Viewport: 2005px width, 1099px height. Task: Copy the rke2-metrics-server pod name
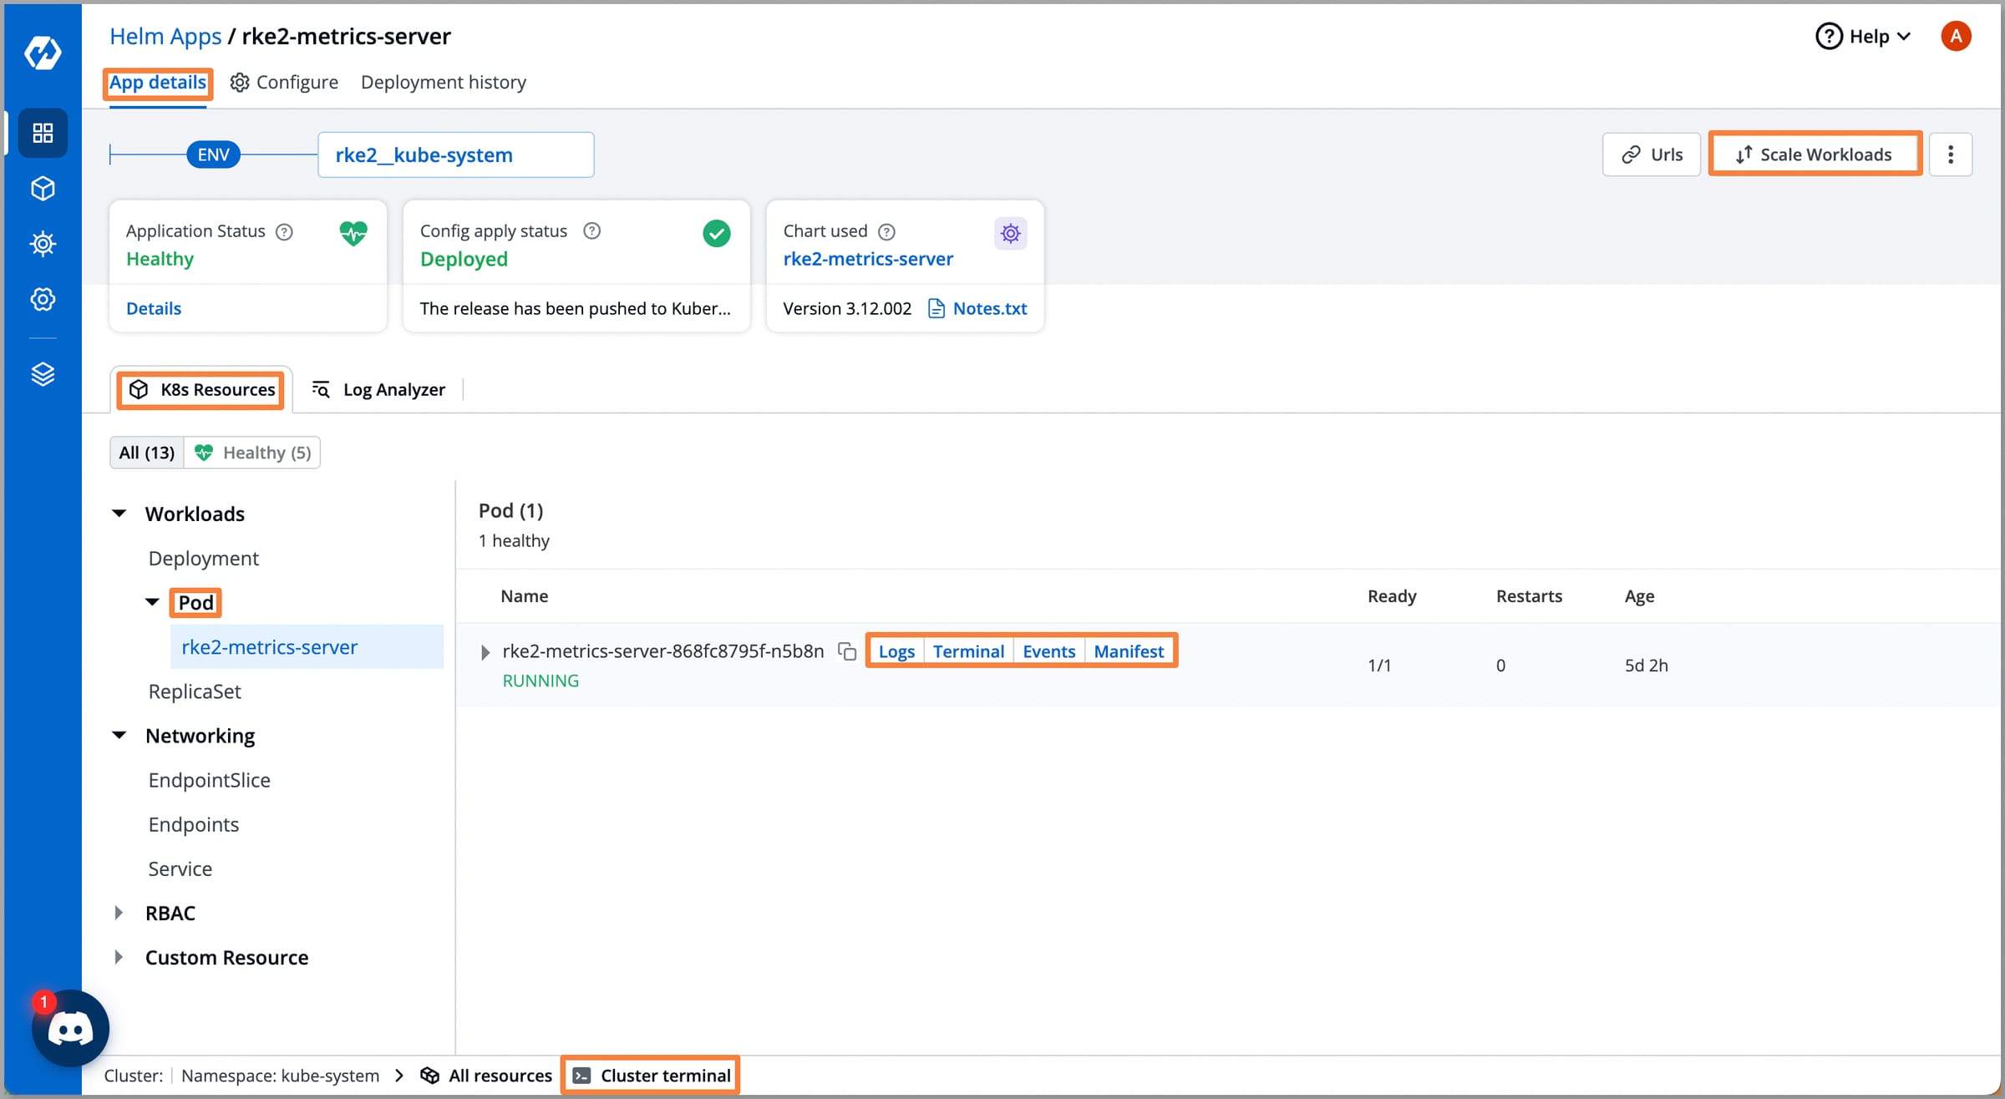tap(847, 651)
